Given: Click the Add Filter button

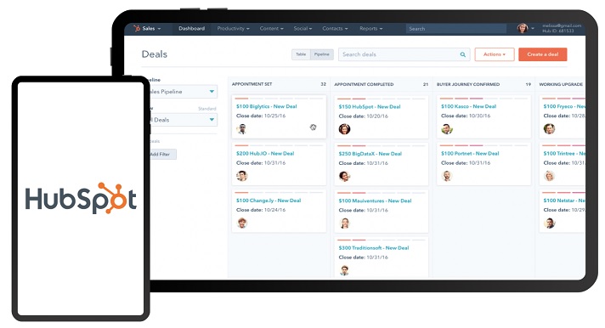Looking at the screenshot, I should tap(162, 155).
